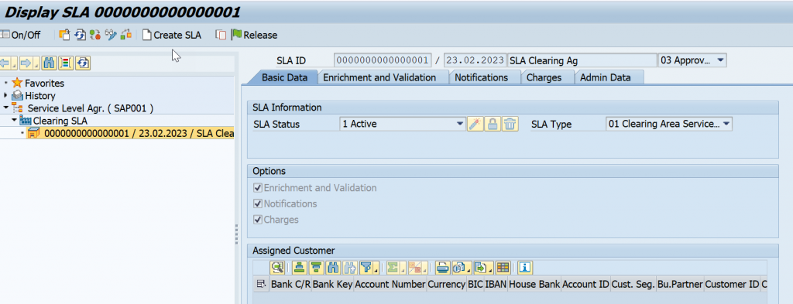Click the Display/Change glasses-pencil icon

click(x=111, y=35)
